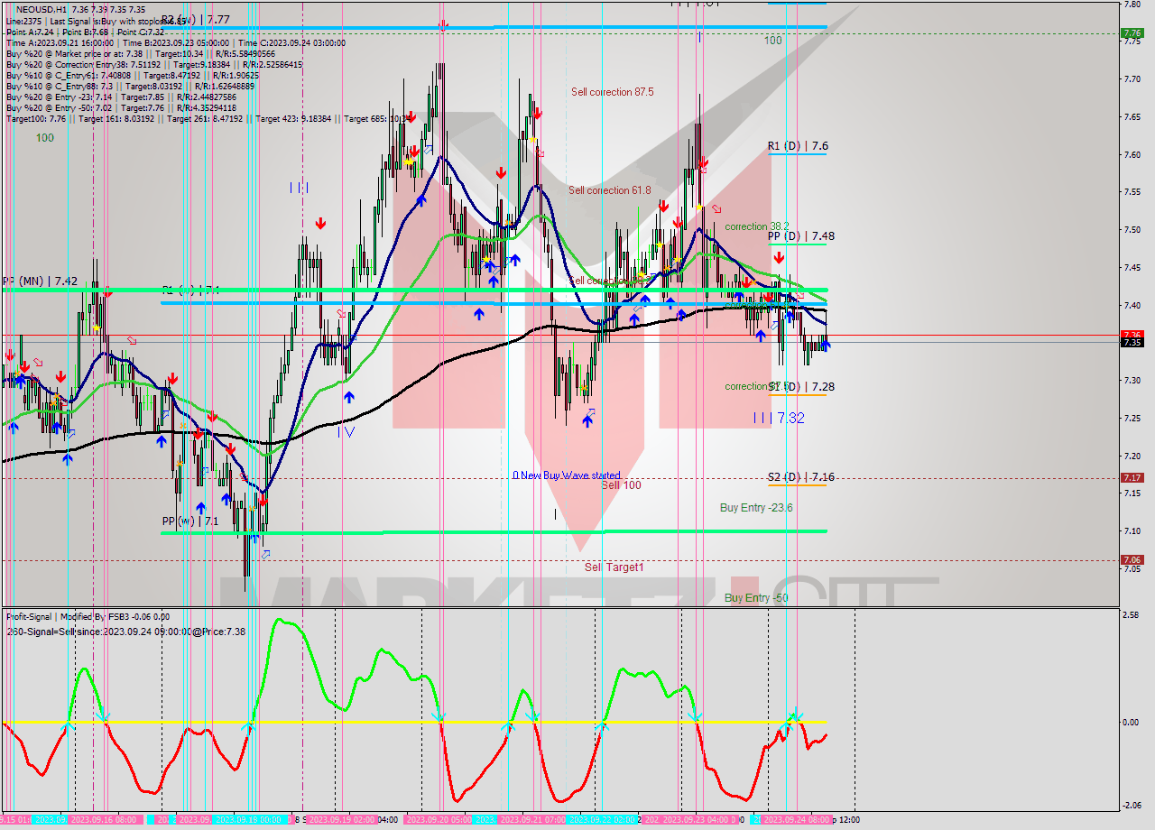1155x830 pixels.
Task: Click the 2.58 indicator scale value
Action: [1130, 615]
